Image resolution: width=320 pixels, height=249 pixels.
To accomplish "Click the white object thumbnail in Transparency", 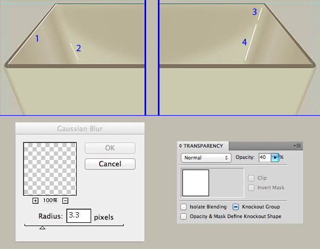I will [x=196, y=183].
